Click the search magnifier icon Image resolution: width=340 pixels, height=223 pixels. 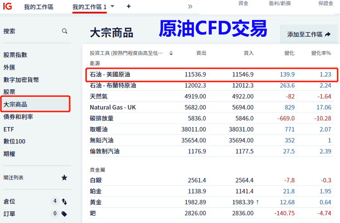click(x=65, y=31)
